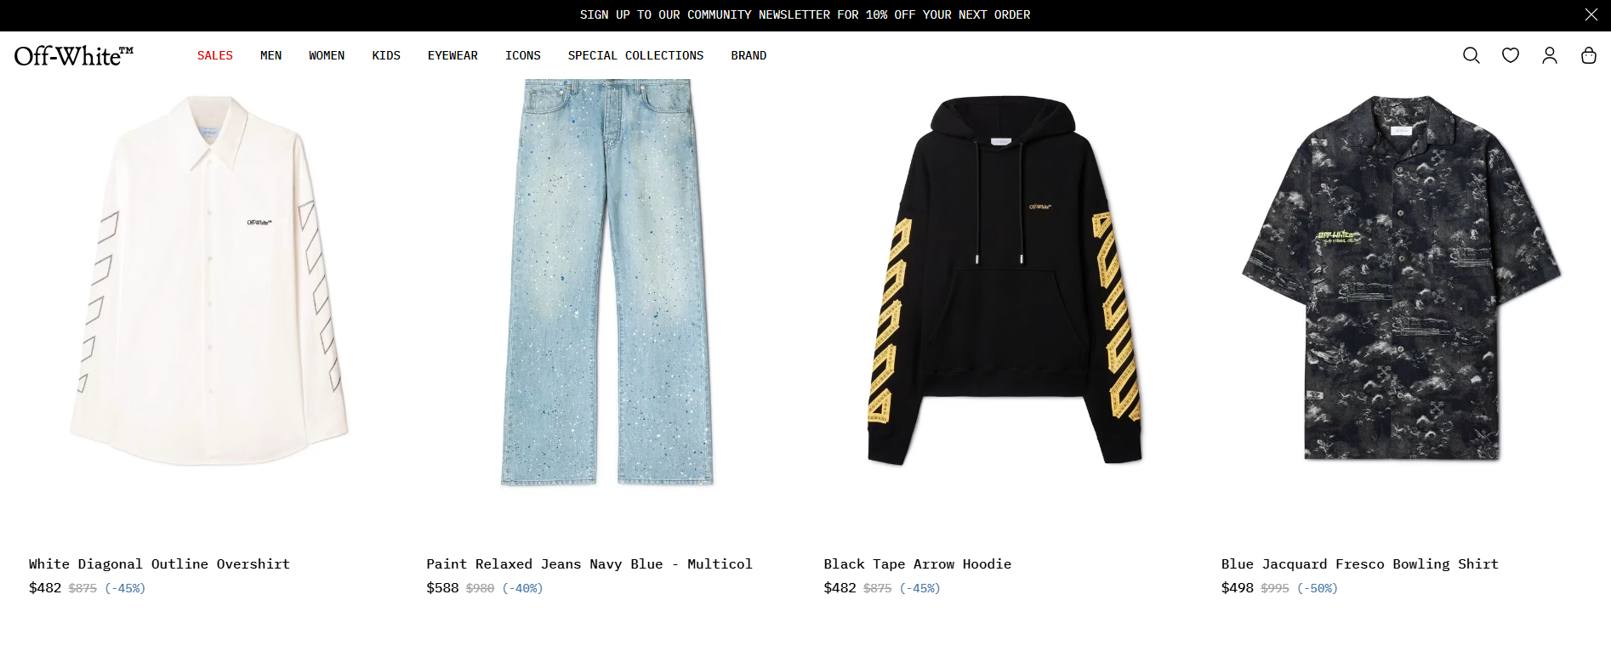Open account via person icon
Image resolution: width=1611 pixels, height=651 pixels.
[x=1550, y=55]
